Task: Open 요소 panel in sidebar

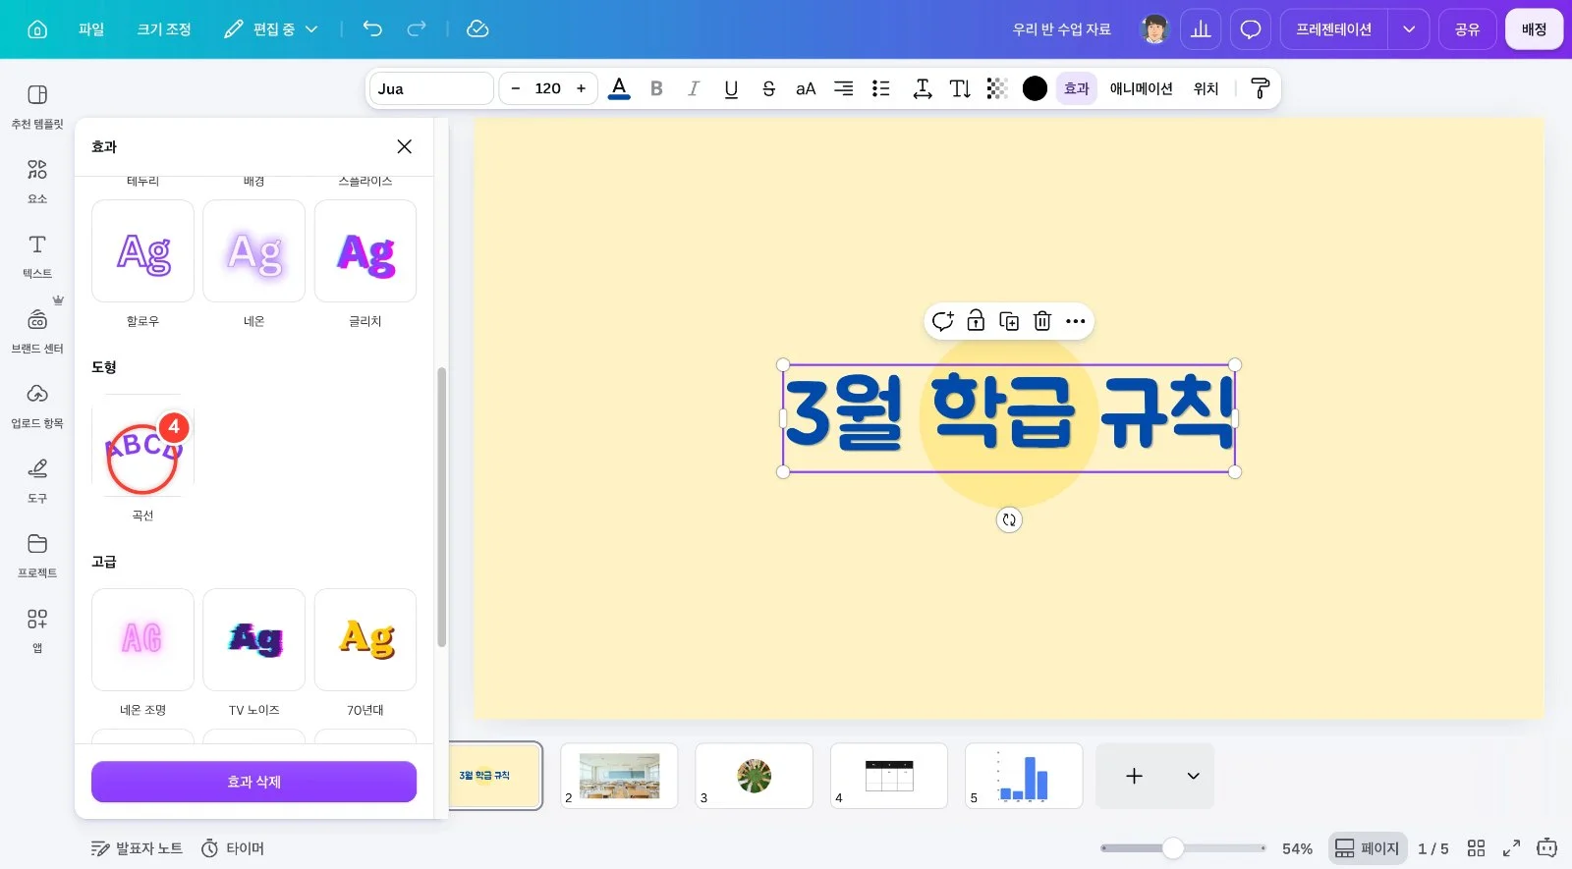Action: [x=37, y=182]
